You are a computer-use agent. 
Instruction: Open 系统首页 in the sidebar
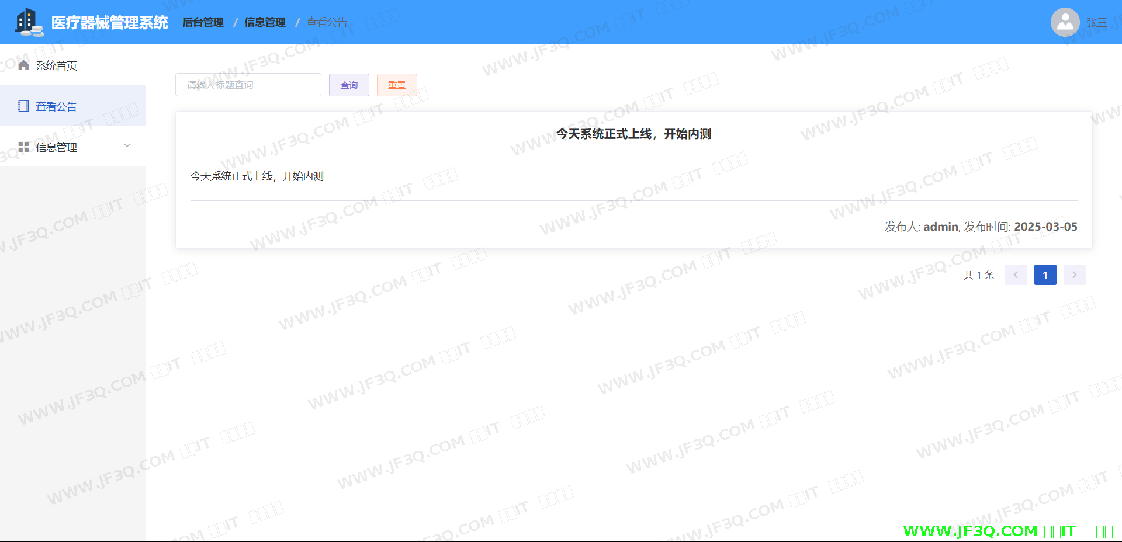click(x=56, y=65)
